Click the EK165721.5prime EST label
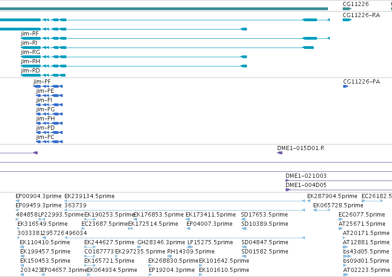Image resolution: width=392 pixels, height=277 pixels. (109, 261)
